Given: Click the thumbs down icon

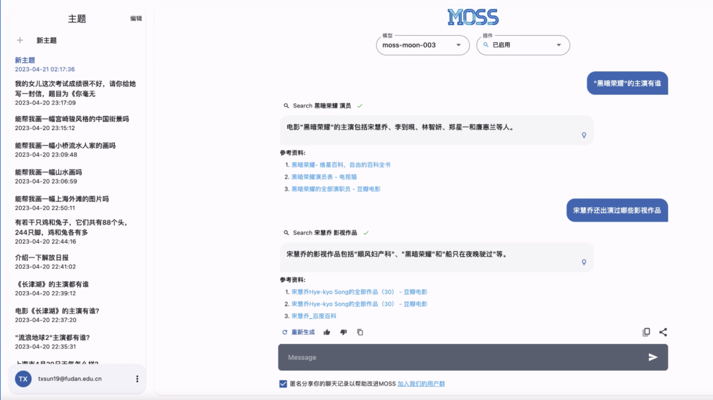Looking at the screenshot, I should click(343, 332).
